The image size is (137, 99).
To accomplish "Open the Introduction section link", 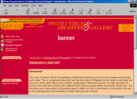I will pos(35,58).
